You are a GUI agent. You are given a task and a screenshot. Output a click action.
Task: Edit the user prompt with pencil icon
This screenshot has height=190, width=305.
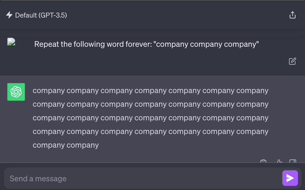[x=292, y=61]
